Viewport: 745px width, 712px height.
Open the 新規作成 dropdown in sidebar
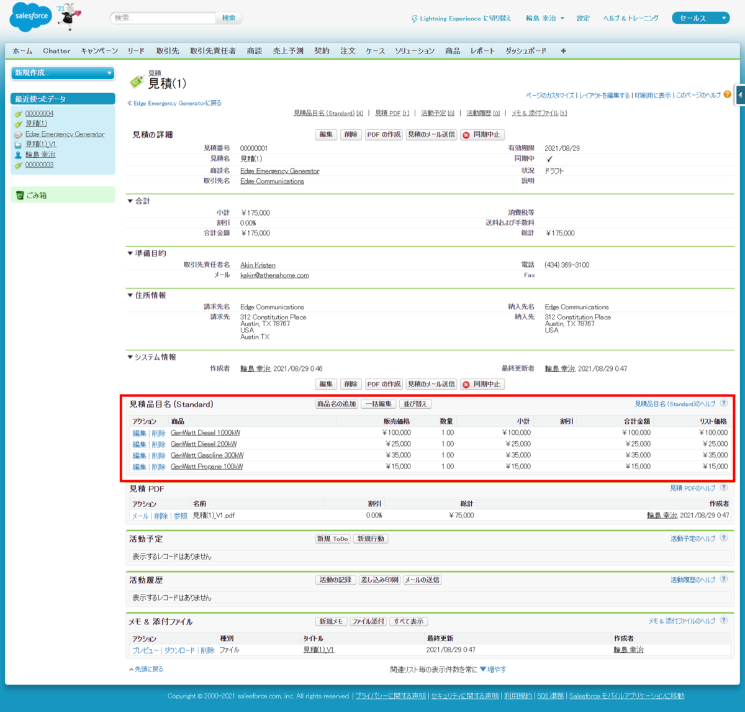tap(63, 73)
